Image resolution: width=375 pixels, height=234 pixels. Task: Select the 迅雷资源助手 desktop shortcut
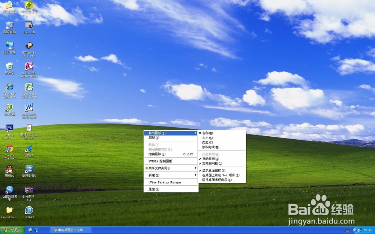[9, 193]
